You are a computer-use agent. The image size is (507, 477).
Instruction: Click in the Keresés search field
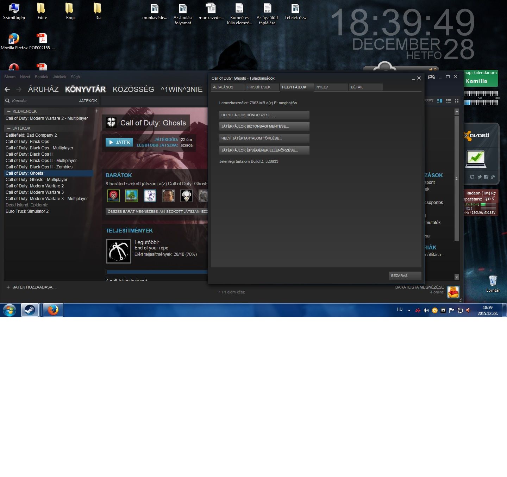pyautogui.click(x=42, y=101)
